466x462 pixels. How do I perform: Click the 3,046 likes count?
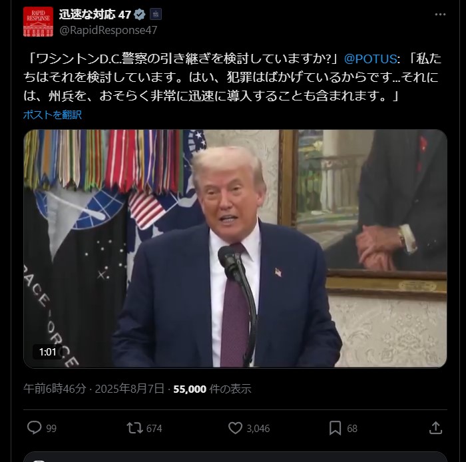pos(258,429)
